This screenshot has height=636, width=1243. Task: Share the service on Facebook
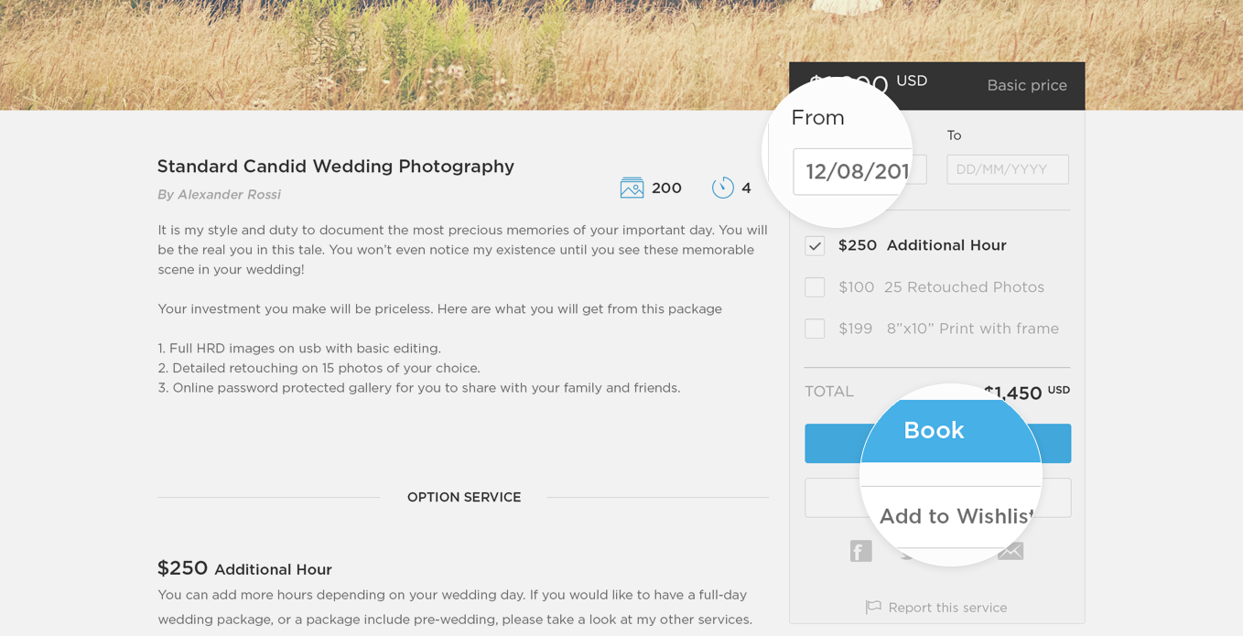861,551
